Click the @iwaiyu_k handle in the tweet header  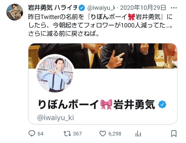101,8
